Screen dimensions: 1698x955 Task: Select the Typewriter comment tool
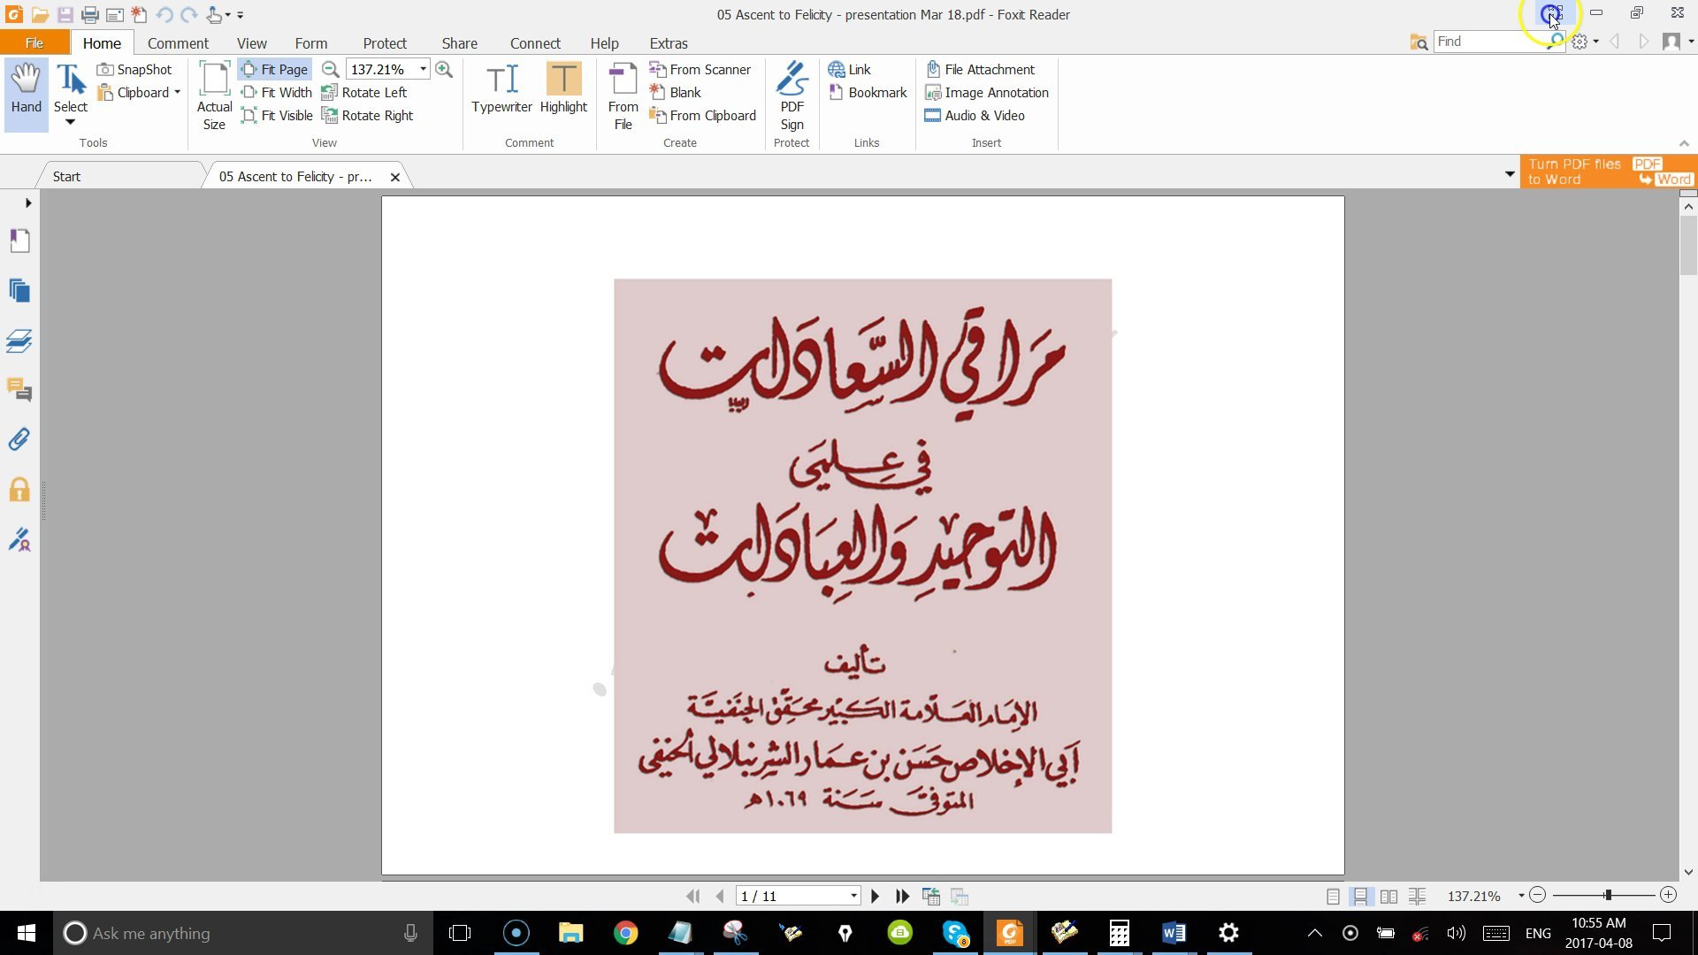click(501, 88)
